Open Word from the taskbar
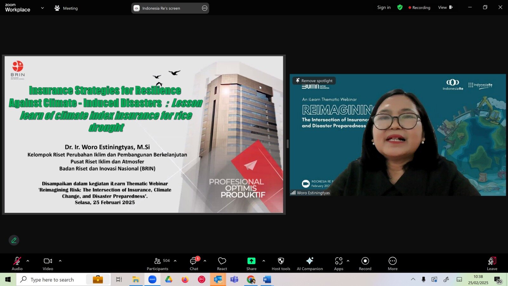The width and height of the screenshot is (508, 286). click(x=267, y=280)
